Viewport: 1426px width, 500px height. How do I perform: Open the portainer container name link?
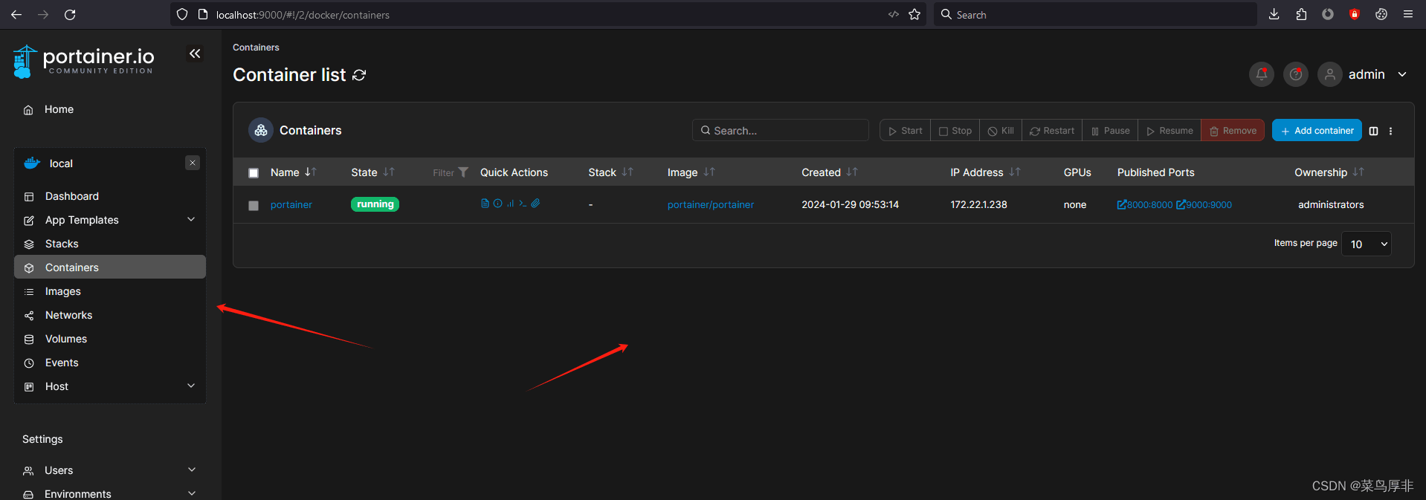coord(291,205)
